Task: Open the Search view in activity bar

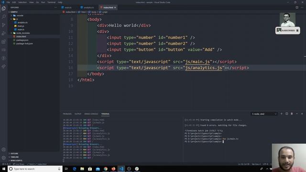Action: pos(3,17)
